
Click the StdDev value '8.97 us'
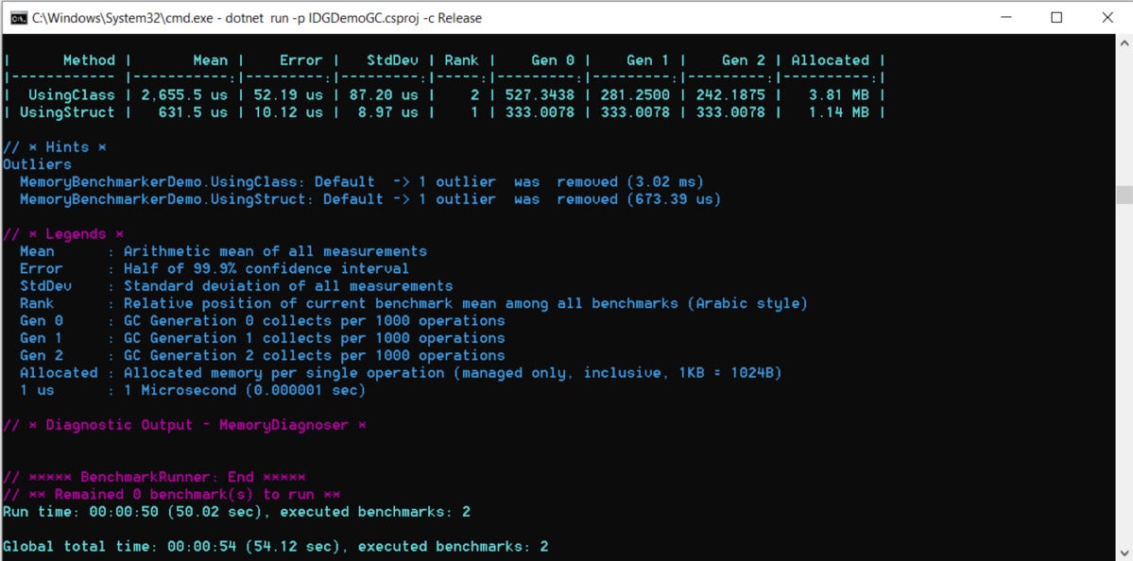tap(388, 112)
